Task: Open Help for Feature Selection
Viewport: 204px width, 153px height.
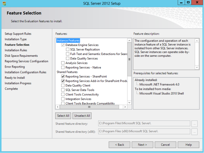Action: coord(188,145)
